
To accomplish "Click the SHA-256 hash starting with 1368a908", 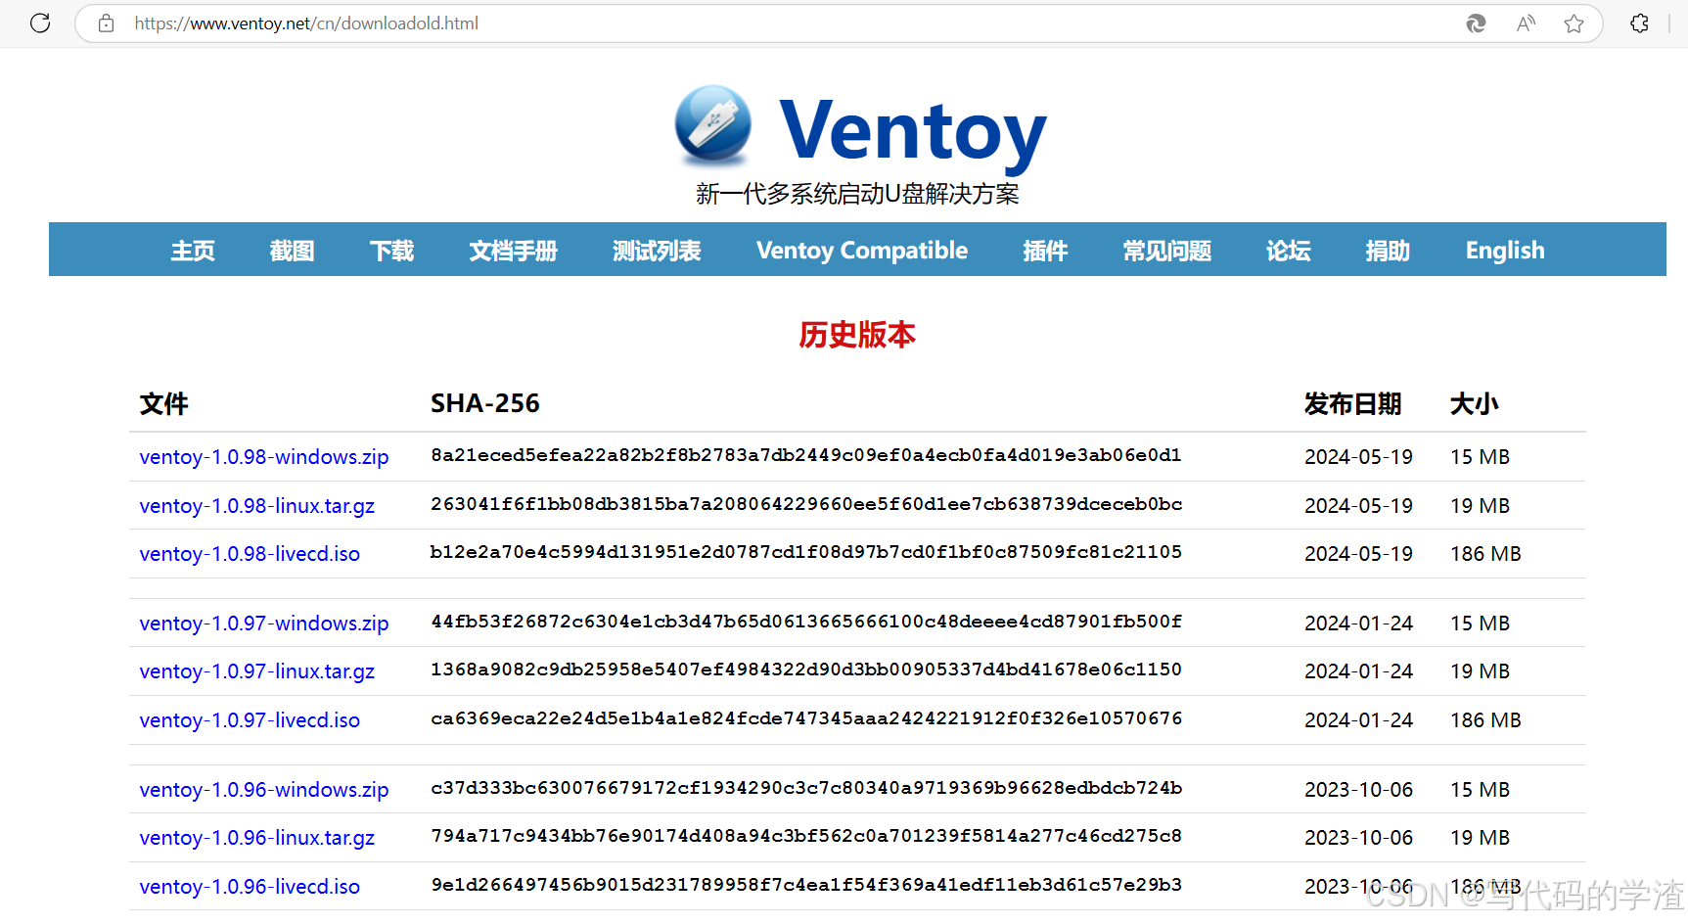I will (806, 670).
